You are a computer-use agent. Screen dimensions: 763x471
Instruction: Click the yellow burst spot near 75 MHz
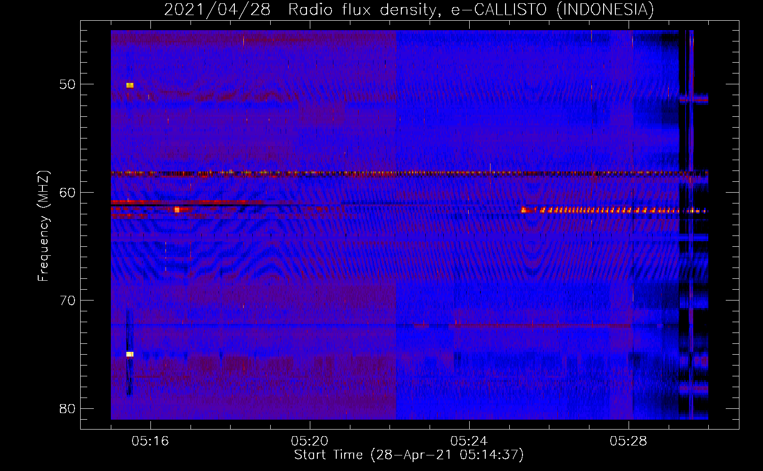point(130,354)
